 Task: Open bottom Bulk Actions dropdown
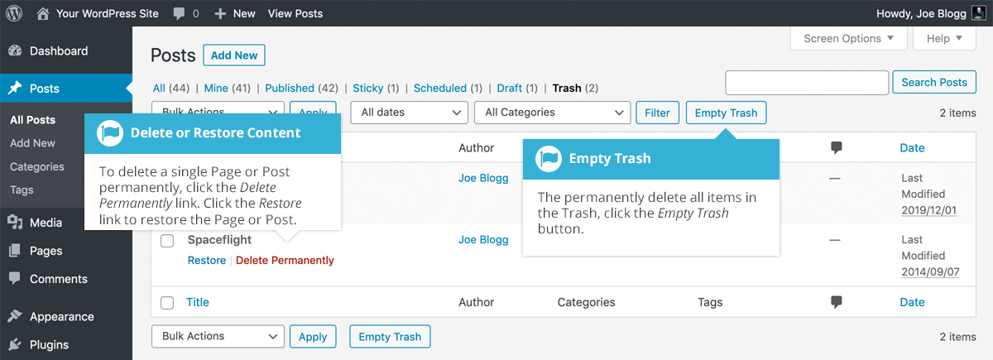[x=218, y=337]
